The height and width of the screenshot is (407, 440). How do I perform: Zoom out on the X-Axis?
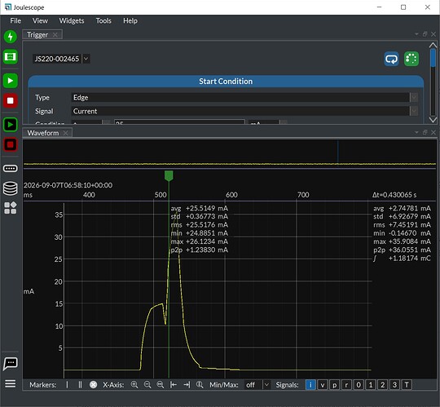(x=147, y=385)
